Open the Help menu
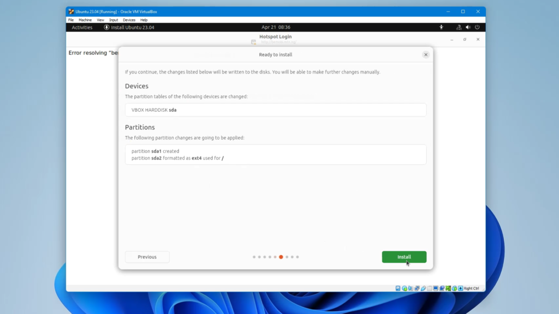Image resolution: width=559 pixels, height=314 pixels. (x=144, y=20)
